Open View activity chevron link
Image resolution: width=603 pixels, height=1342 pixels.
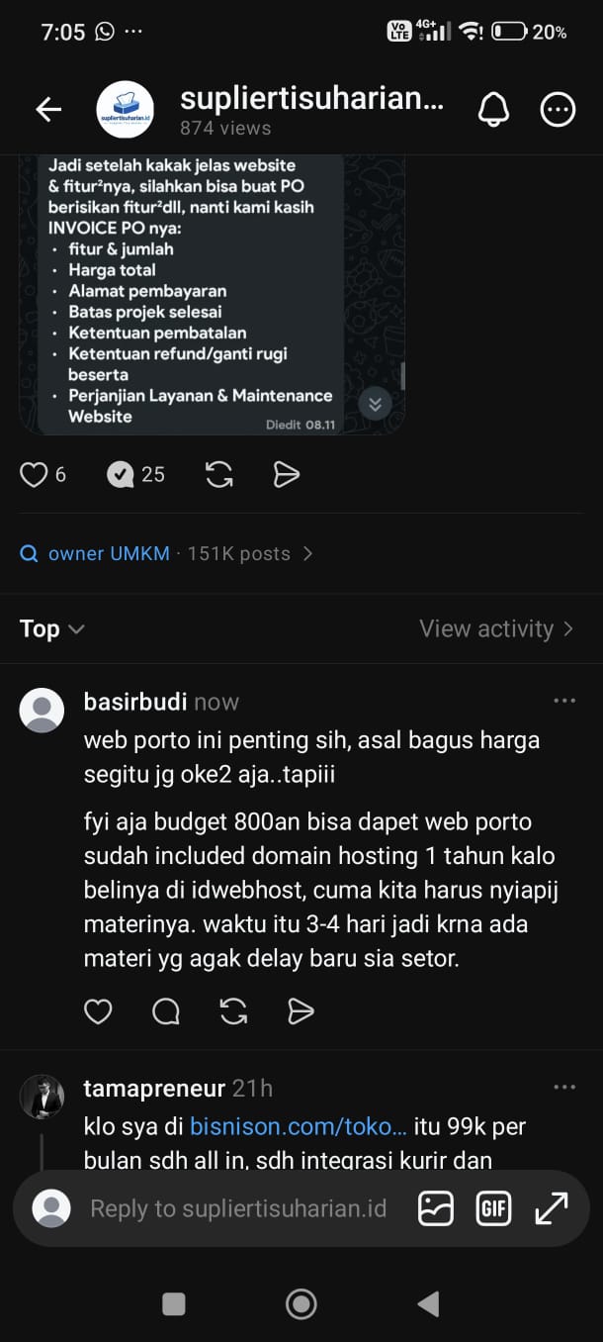pos(496,628)
